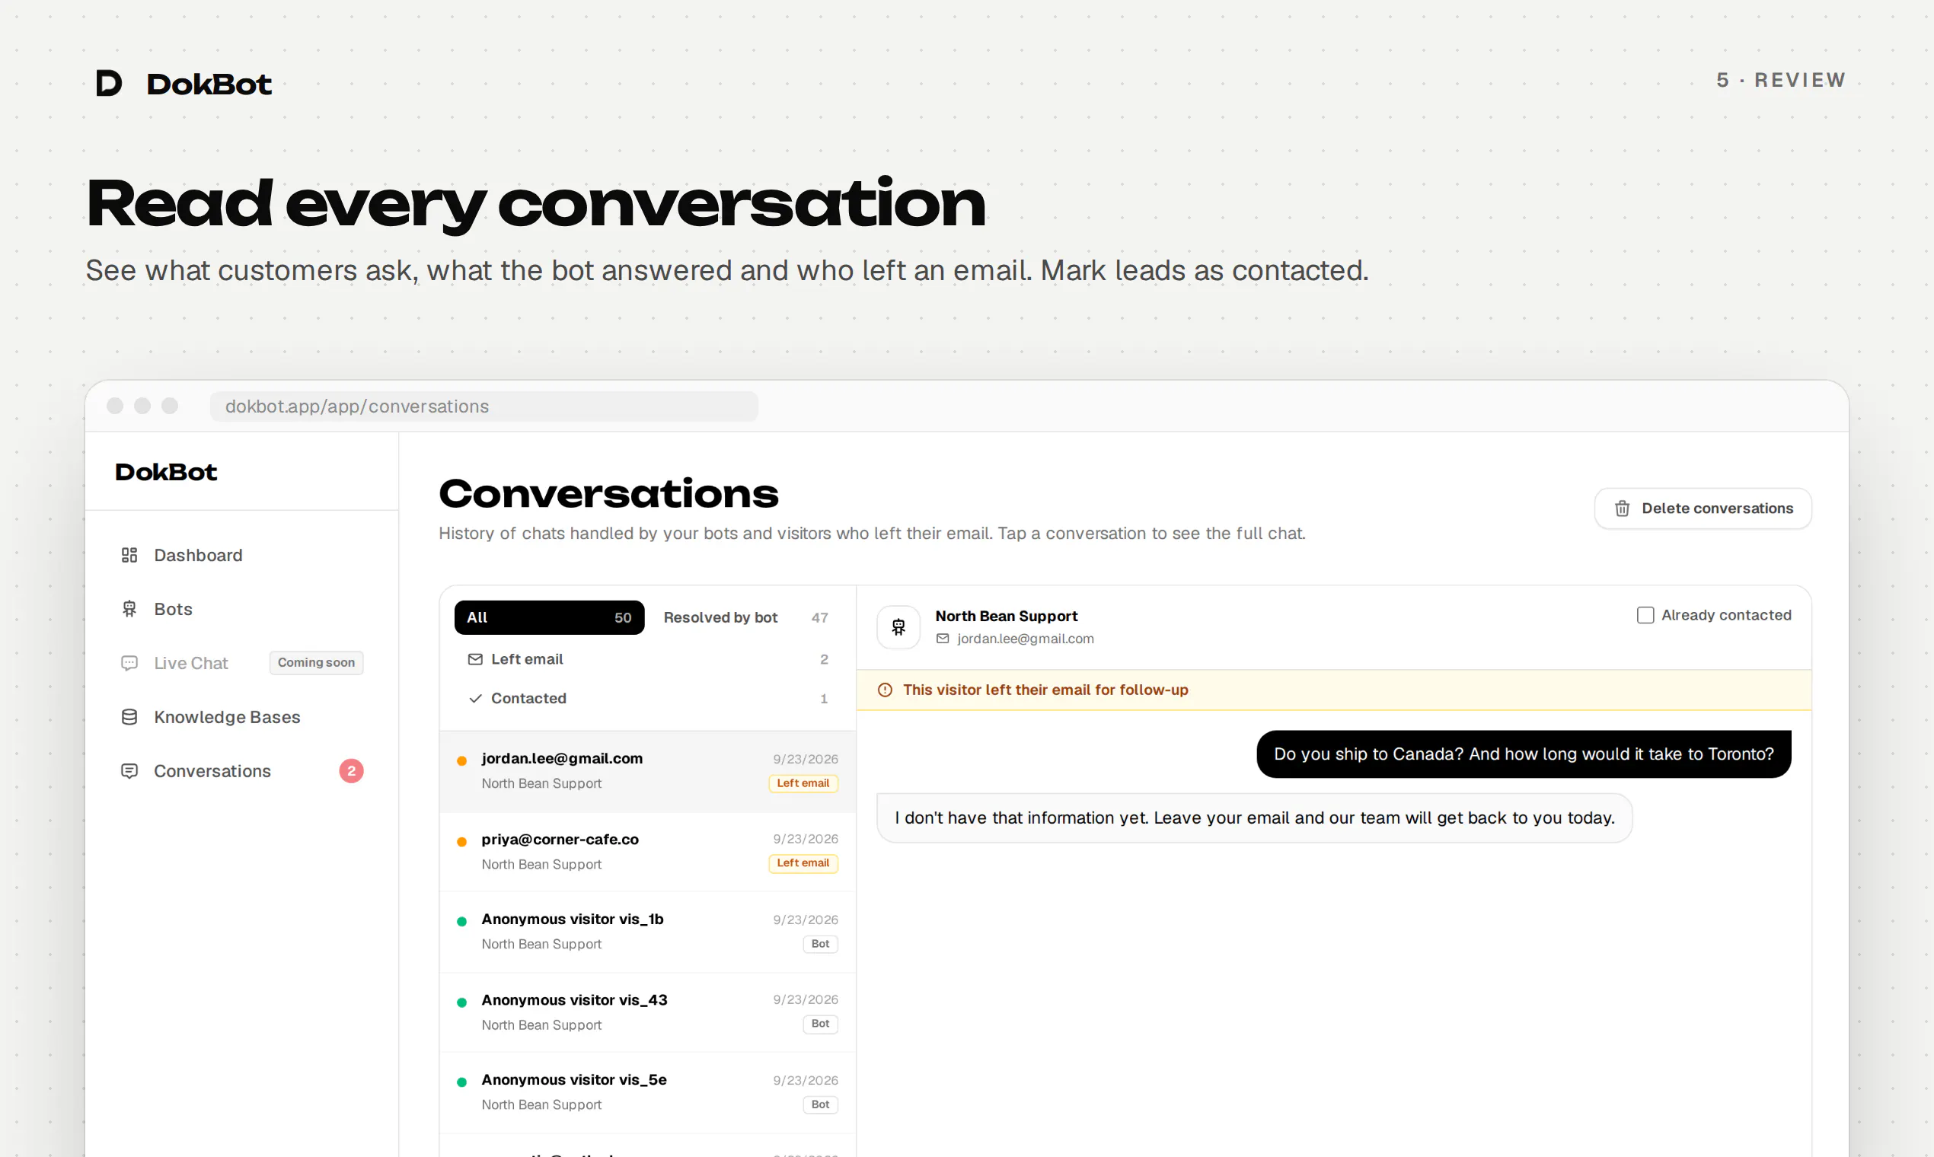This screenshot has height=1157, width=1934.
Task: Click the DokBot wordmark in the app sidebar
Action: [x=166, y=472]
